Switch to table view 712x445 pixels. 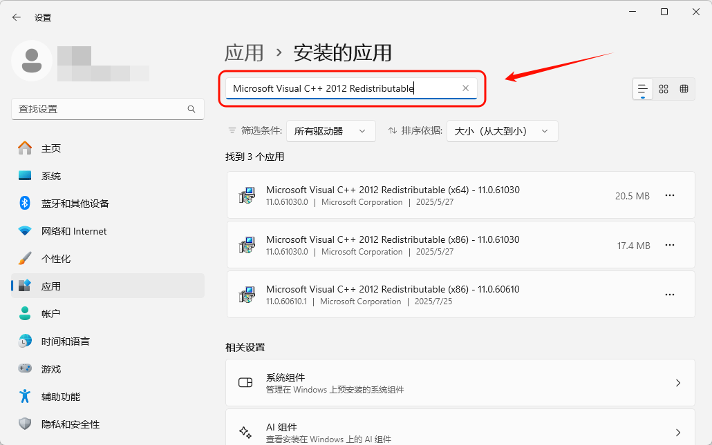tap(684, 89)
